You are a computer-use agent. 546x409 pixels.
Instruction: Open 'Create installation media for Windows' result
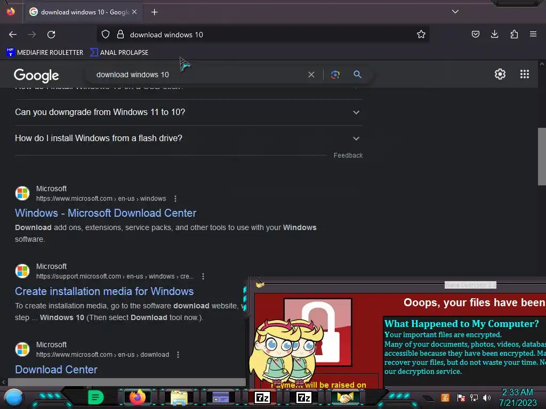(104, 291)
